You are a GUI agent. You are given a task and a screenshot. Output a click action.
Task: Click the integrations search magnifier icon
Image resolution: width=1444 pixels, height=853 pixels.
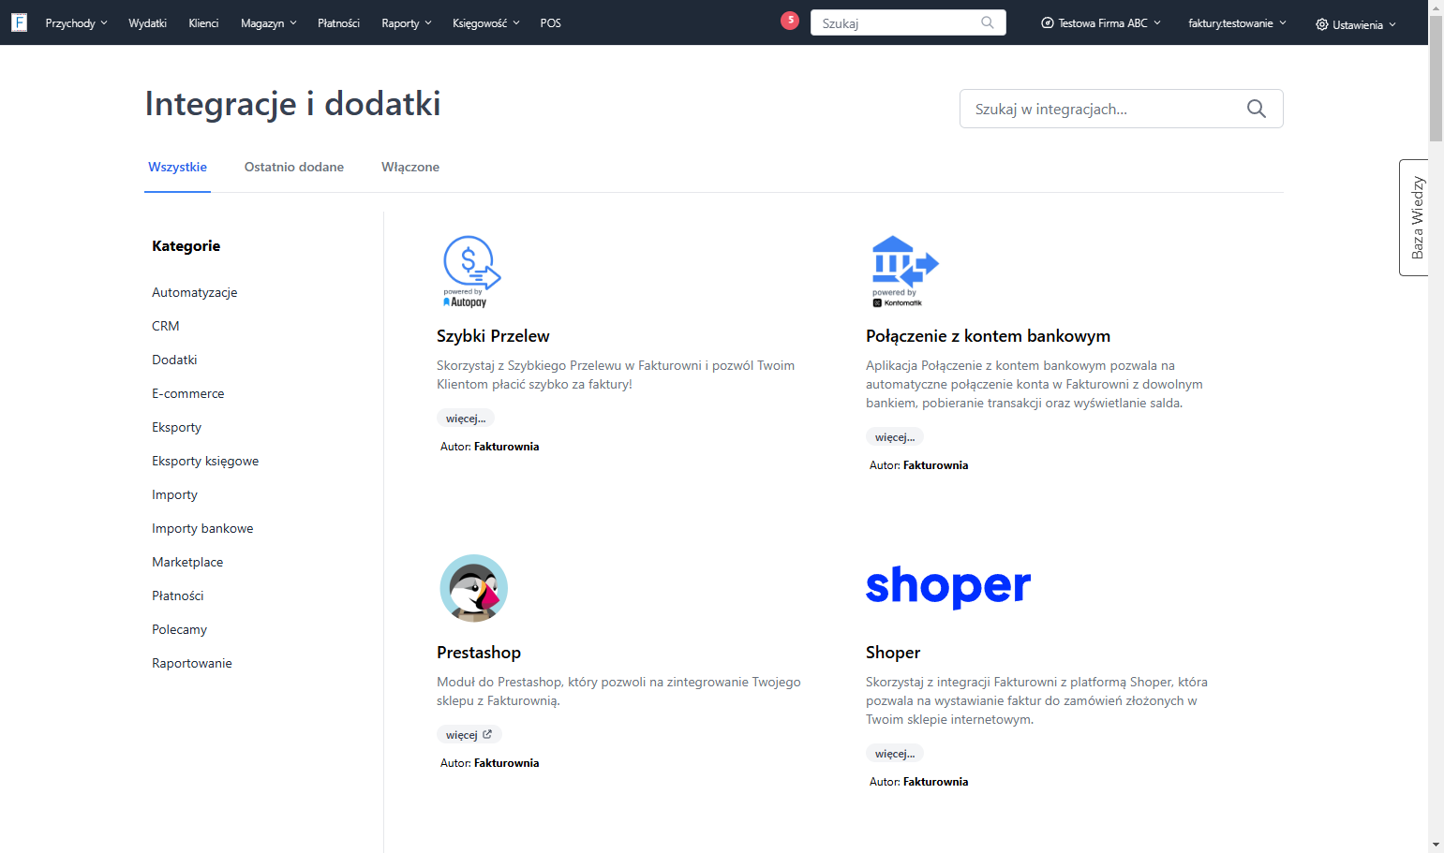[x=1257, y=109]
